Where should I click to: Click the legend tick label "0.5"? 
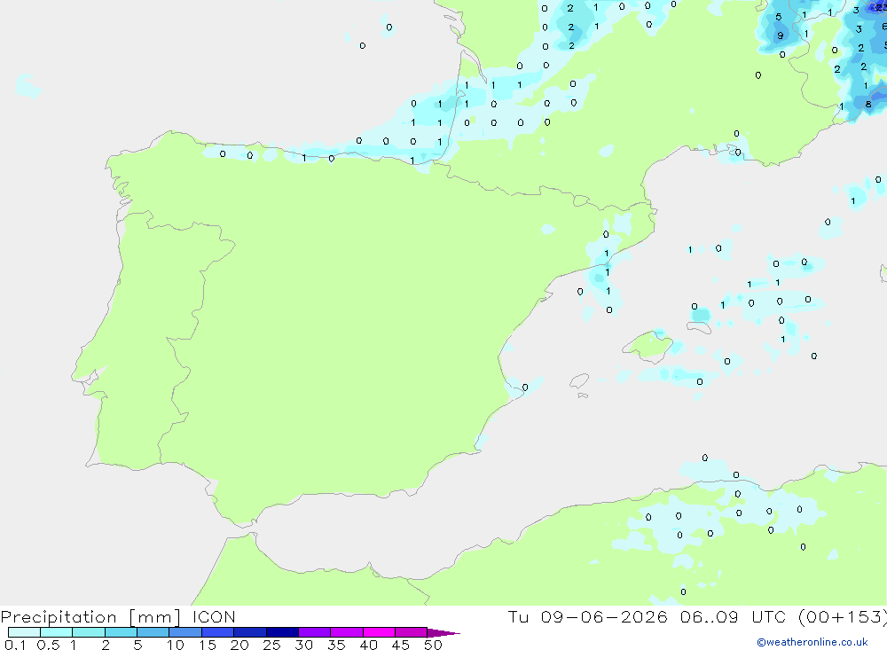pos(48,645)
